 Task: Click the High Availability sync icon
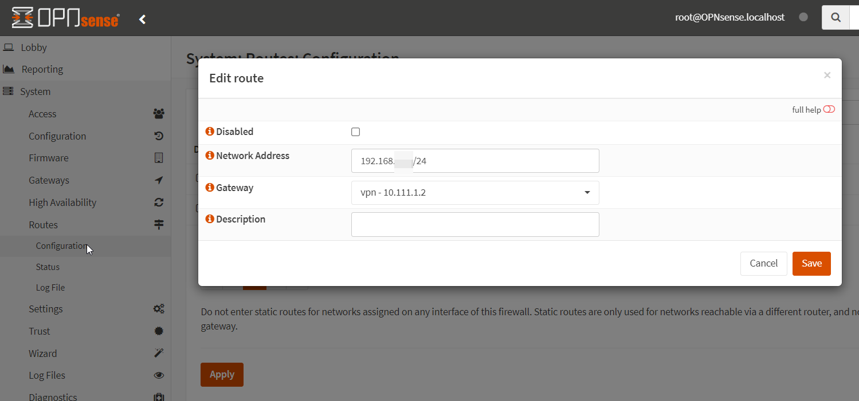(x=159, y=202)
